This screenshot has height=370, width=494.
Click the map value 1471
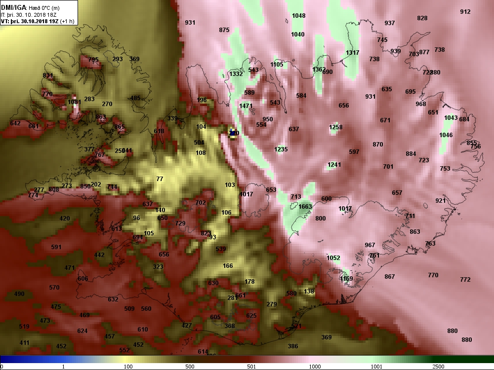pos(246,106)
